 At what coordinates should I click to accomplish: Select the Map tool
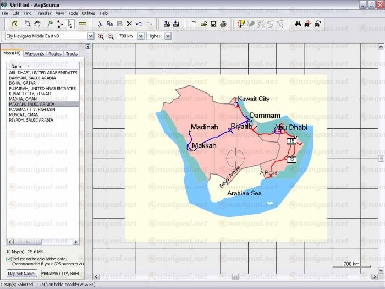[x=15, y=24]
